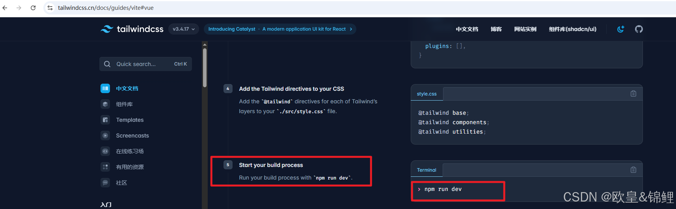Click the 中文文档 book icon

105,88
